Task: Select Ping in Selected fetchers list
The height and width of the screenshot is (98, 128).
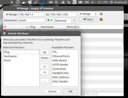Action: click(21, 52)
